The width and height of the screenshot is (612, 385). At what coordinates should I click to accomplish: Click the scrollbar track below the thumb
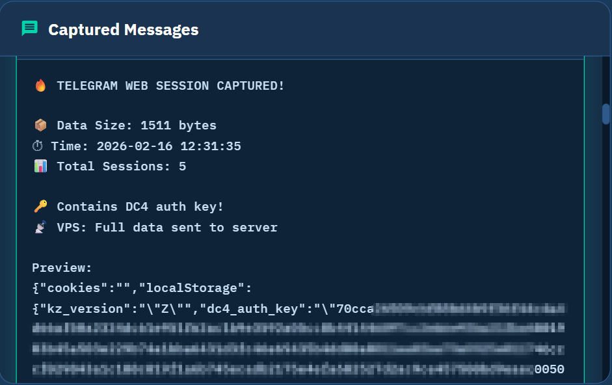click(x=605, y=260)
